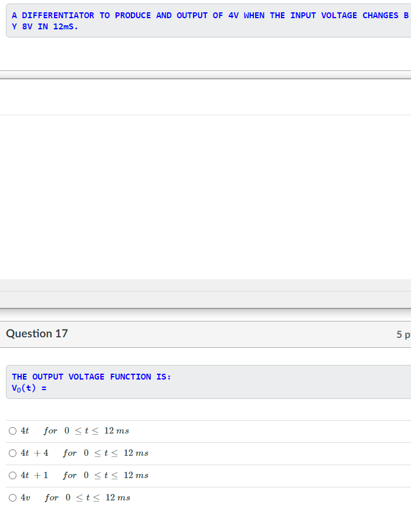Click the Question 17 title bar background
Image resolution: width=411 pixels, height=518 pixels.
coord(235,333)
